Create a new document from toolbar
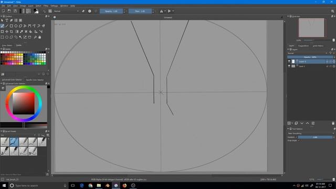Screen dimensions: 336x189 pyautogui.click(x=3, y=11)
